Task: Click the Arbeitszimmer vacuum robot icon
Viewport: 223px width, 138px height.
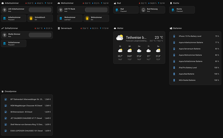Action: 5,18
